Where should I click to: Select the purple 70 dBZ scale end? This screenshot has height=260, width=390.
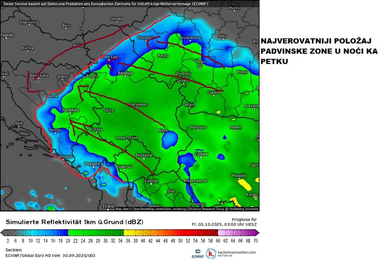pos(255,232)
